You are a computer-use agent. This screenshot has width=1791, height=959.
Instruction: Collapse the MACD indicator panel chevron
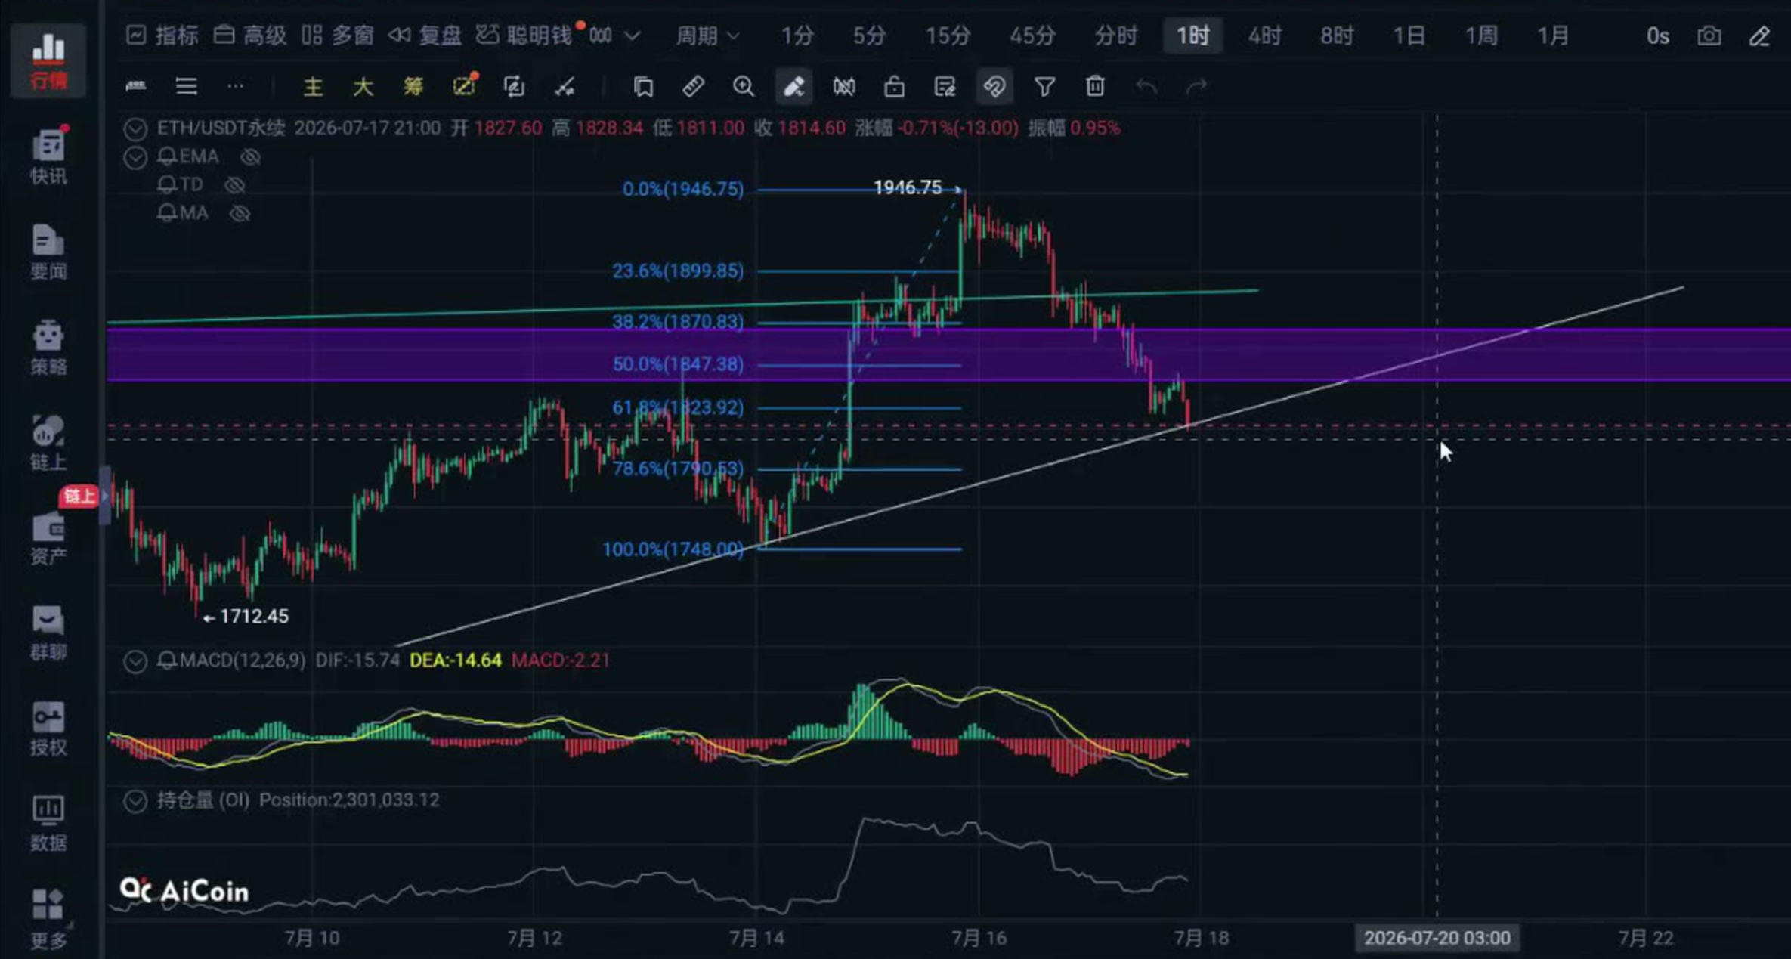pos(135,661)
